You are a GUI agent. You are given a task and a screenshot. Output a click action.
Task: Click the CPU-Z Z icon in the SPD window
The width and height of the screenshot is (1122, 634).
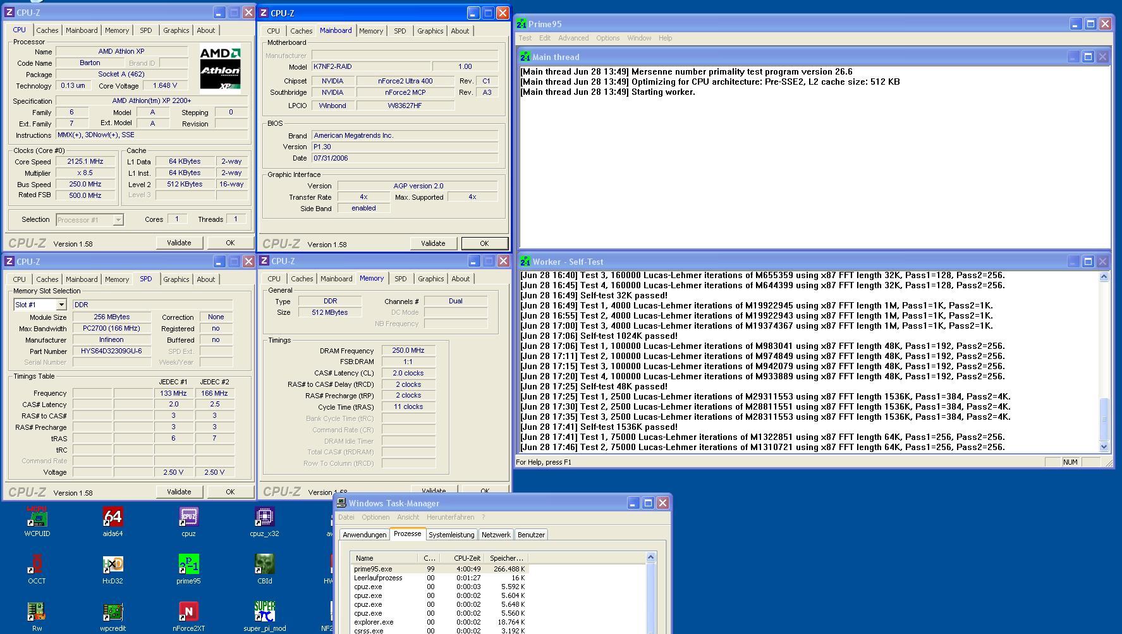pyautogui.click(x=9, y=262)
